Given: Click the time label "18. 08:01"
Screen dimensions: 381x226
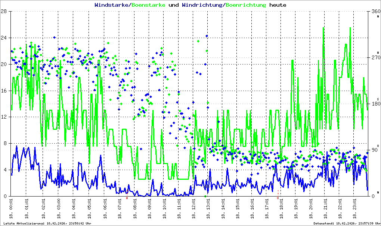Looking at the screenshot, I should coord(134,209).
